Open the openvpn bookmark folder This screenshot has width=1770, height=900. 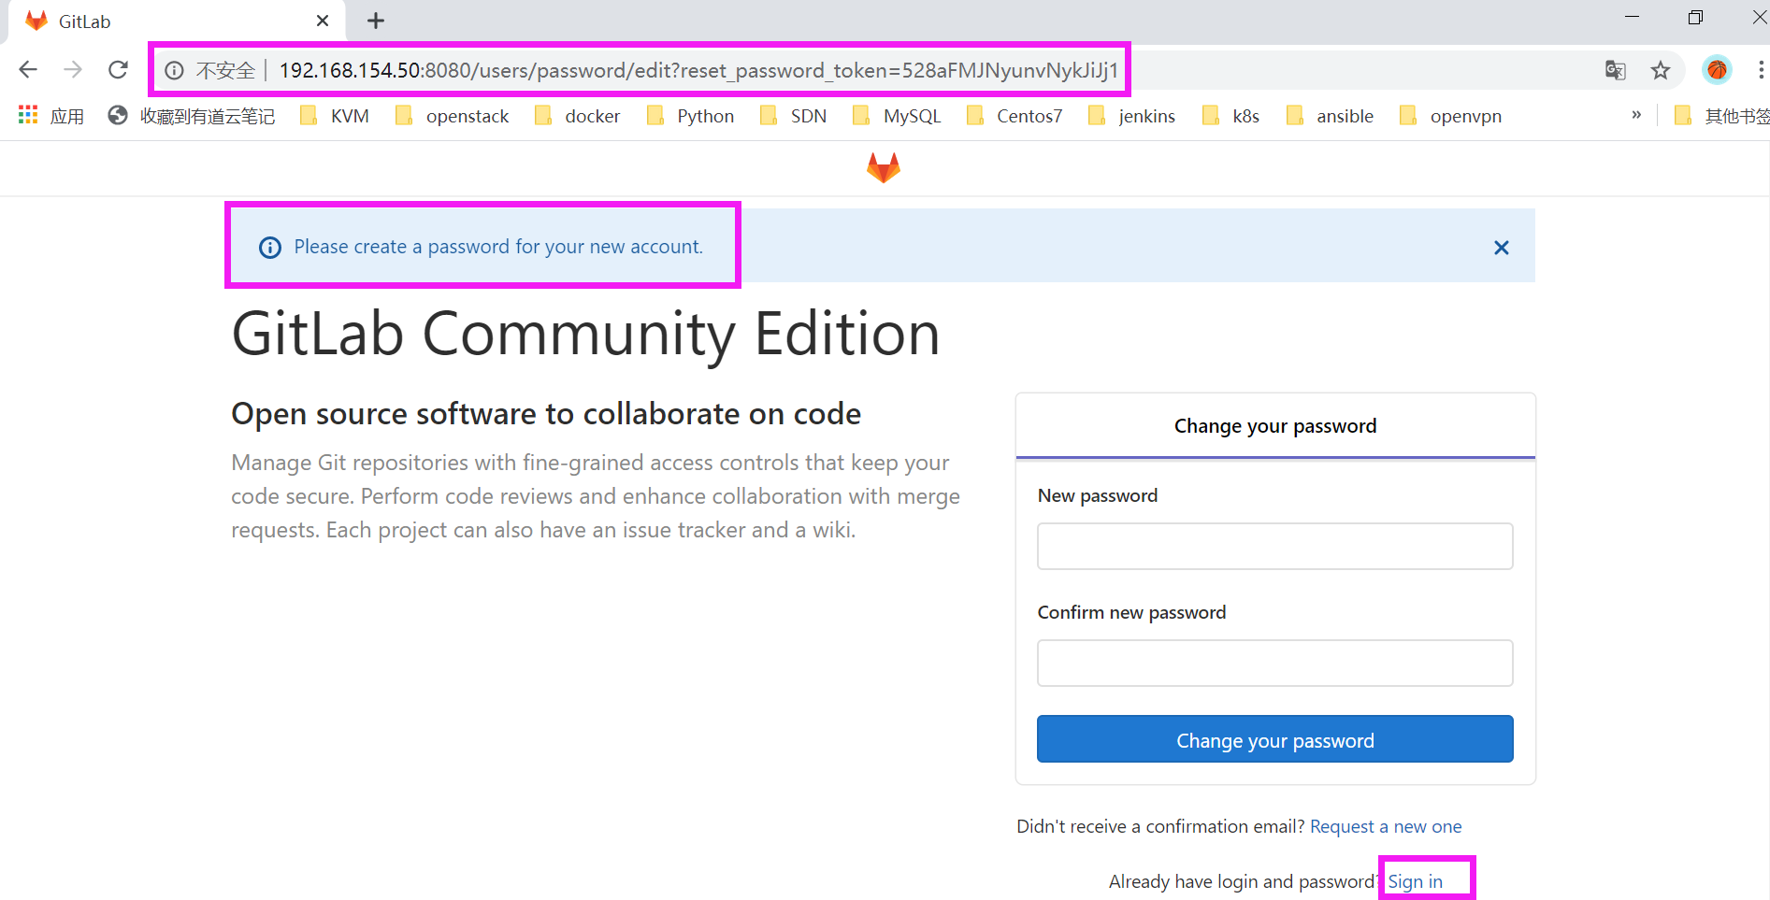coord(1451,116)
